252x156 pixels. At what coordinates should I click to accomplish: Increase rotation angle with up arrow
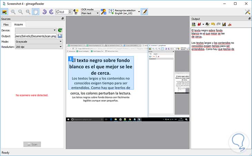(70, 11)
